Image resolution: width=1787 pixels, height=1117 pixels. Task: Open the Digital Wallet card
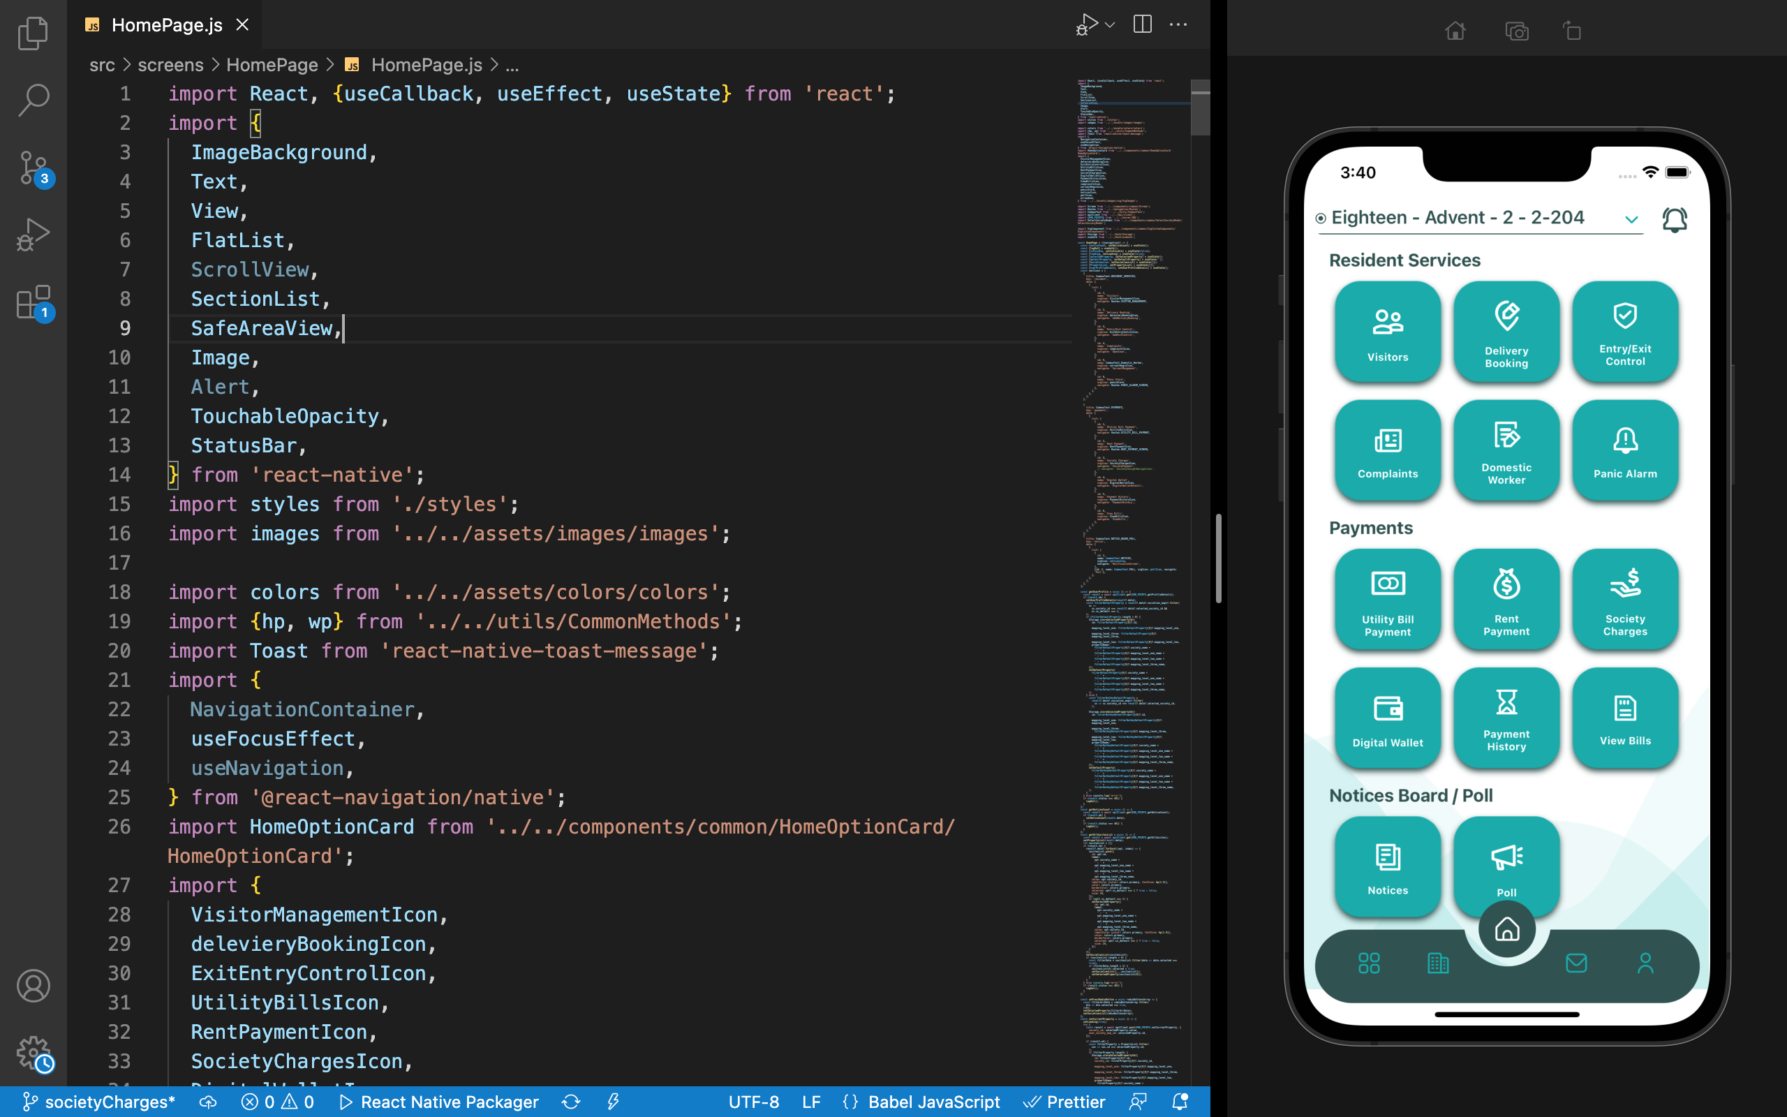click(1388, 718)
